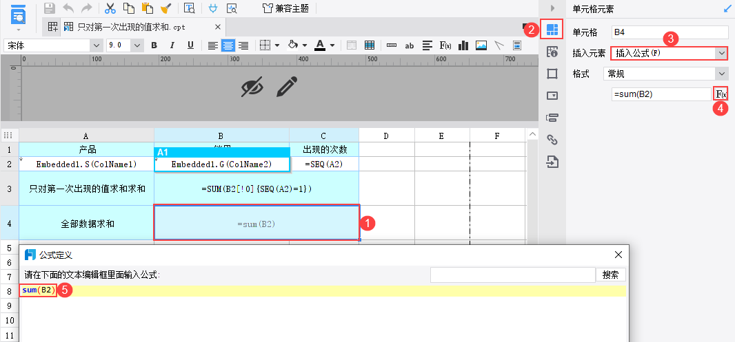Expand the border style dropdown arrow
The width and height of the screenshot is (735, 342).
point(277,45)
